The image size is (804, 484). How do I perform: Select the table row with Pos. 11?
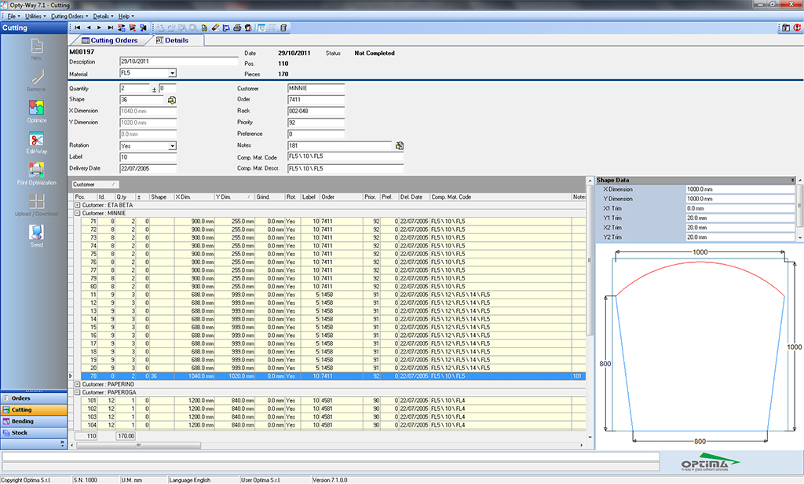tap(333, 295)
